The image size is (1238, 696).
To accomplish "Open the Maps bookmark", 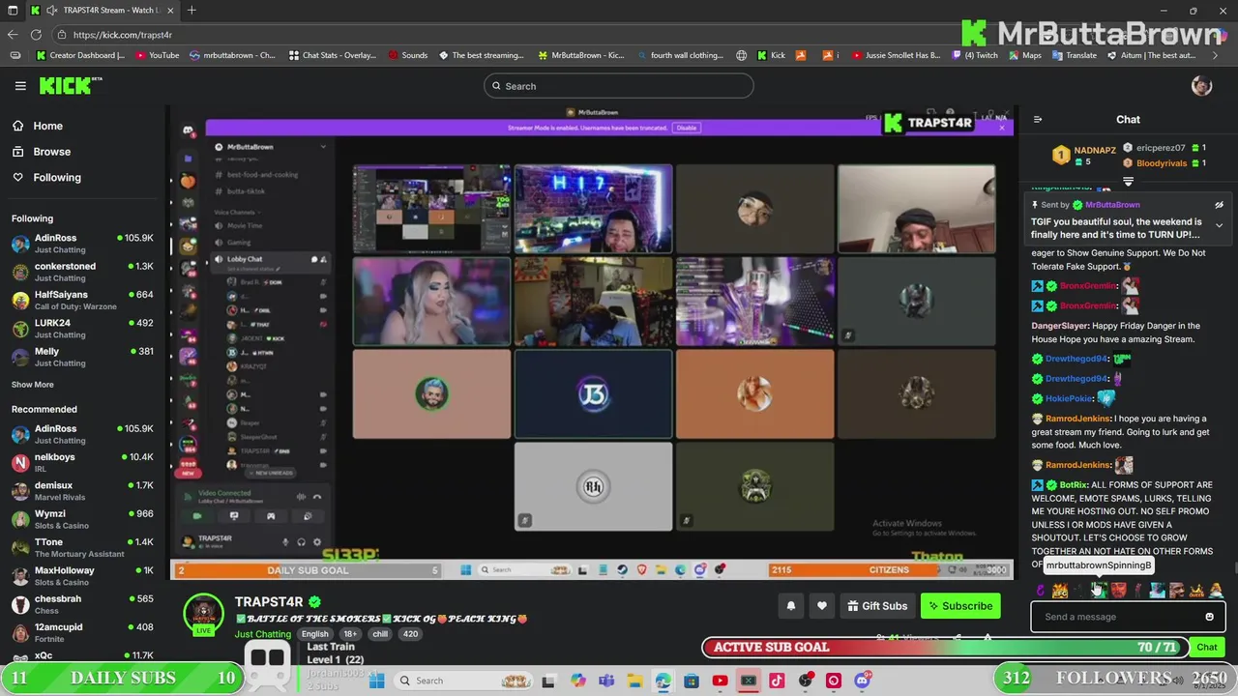I will (1024, 55).
